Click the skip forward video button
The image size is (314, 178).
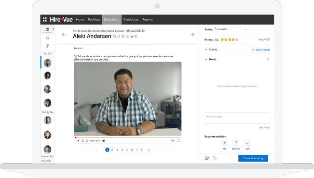(x=87, y=140)
